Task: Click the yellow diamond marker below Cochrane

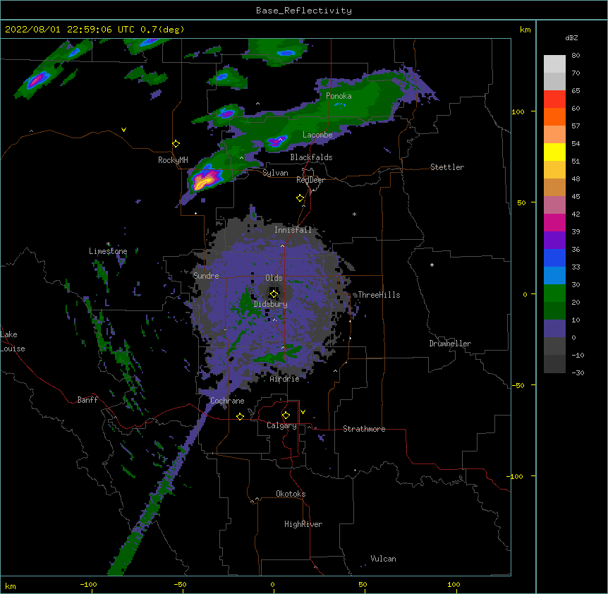Action: tap(240, 416)
